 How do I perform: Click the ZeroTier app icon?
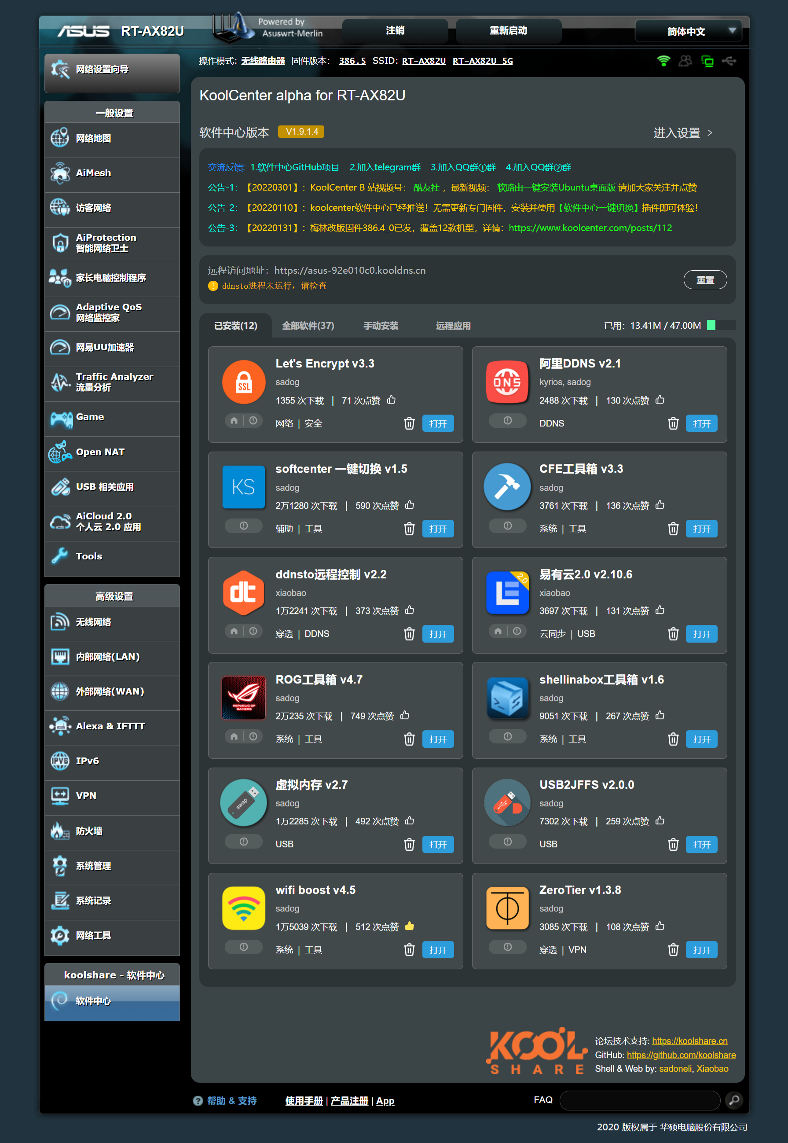pyautogui.click(x=507, y=908)
